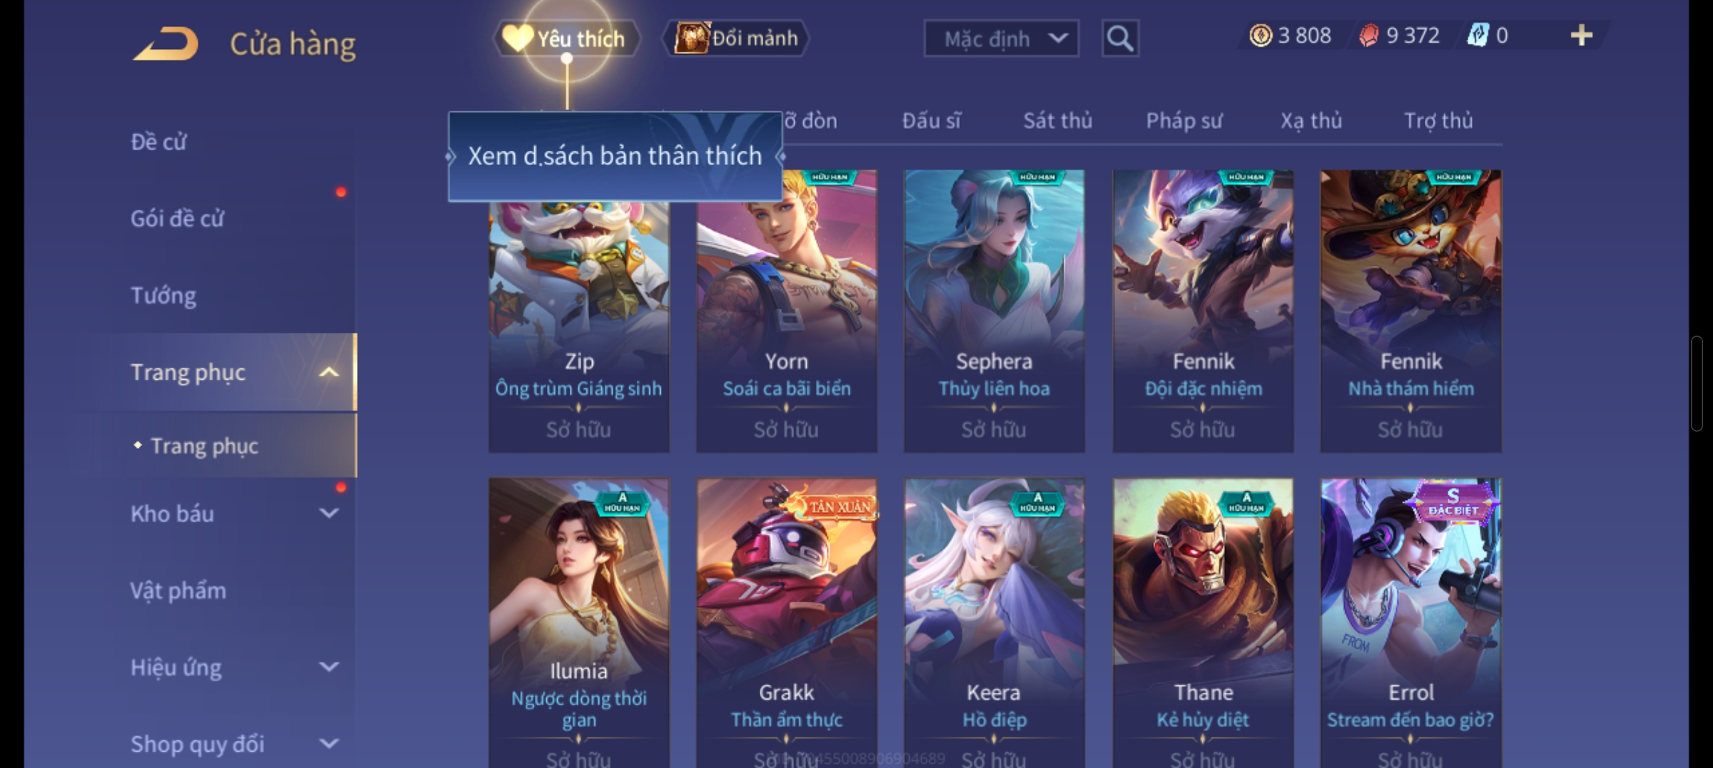Select the Errol Stream đến bao giờ card
The width and height of the screenshot is (1713, 768).
pyautogui.click(x=1411, y=622)
